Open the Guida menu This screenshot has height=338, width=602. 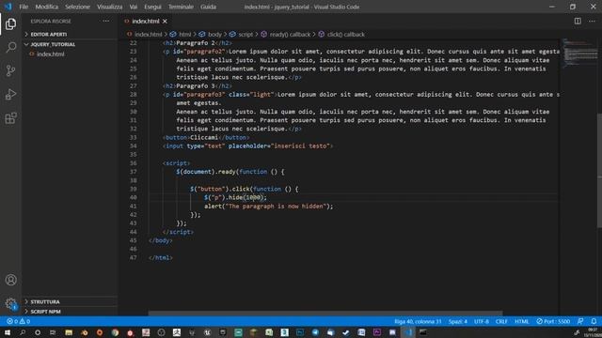208,7
